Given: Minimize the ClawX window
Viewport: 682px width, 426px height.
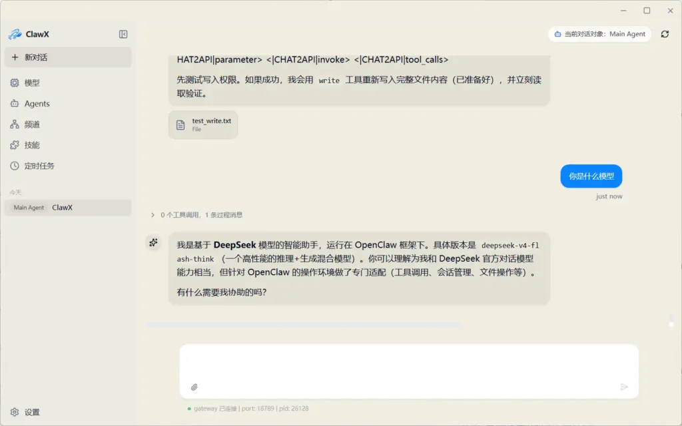Looking at the screenshot, I should tap(623, 11).
